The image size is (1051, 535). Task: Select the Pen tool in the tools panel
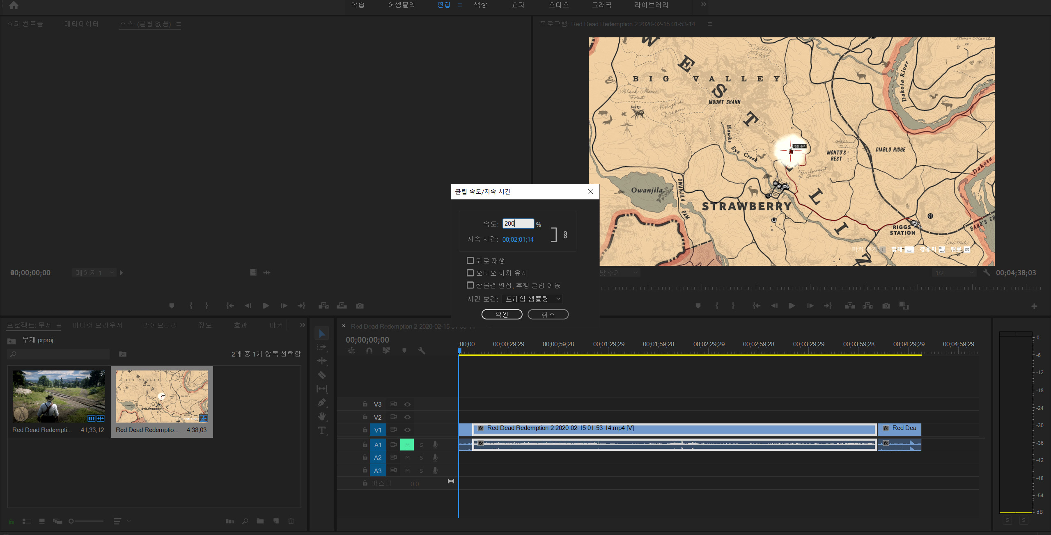(x=322, y=402)
